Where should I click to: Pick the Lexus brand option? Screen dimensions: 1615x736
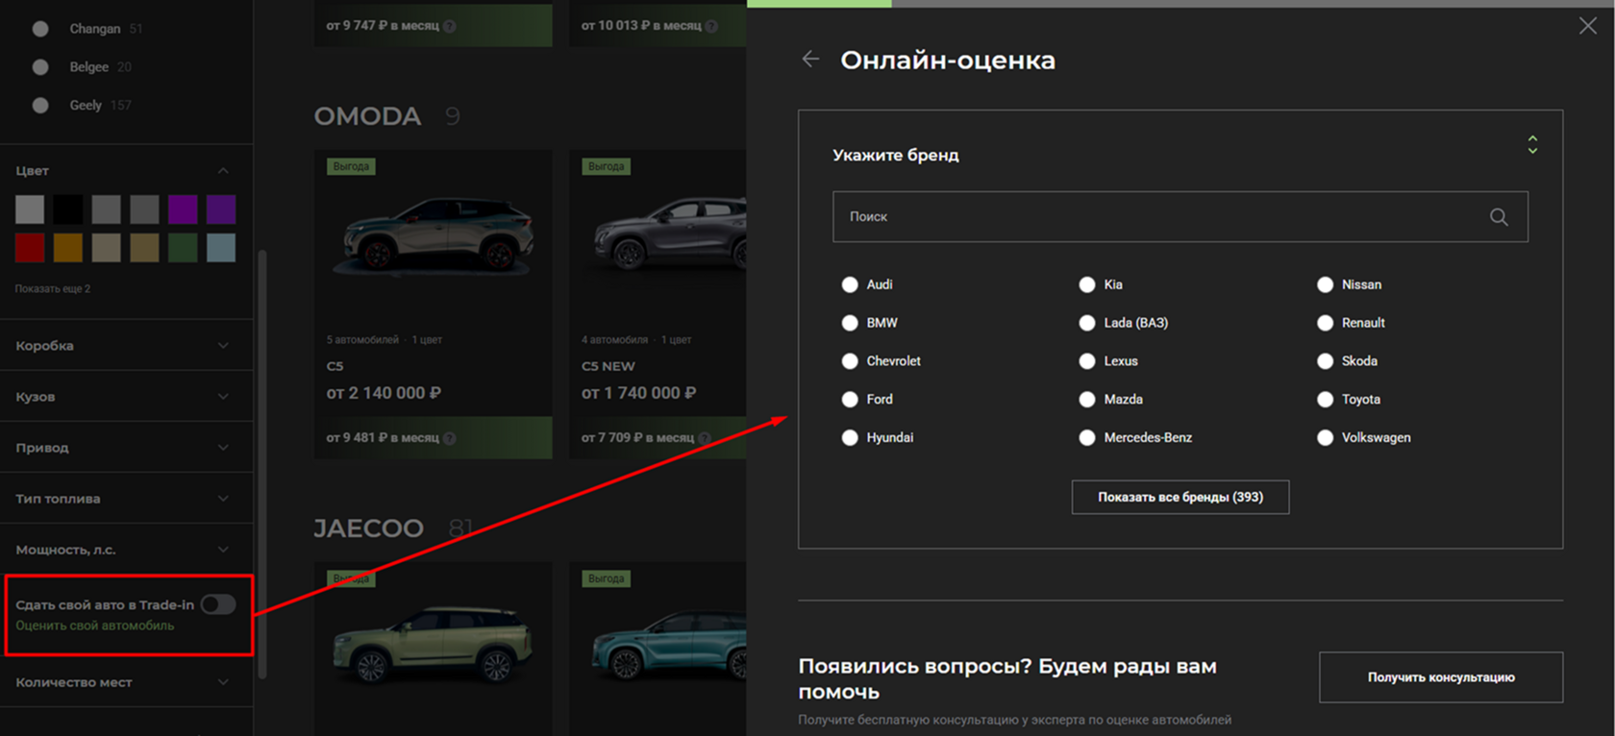1087,361
